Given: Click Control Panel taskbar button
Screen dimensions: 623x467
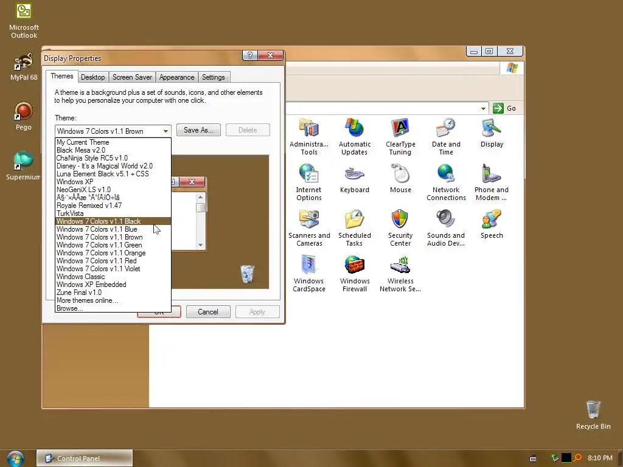Looking at the screenshot, I should point(85,458).
